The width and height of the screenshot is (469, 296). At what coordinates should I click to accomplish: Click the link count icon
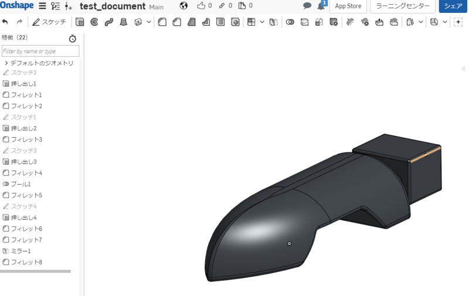tap(222, 5)
